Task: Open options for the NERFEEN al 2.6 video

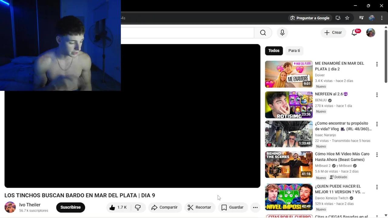Action: (x=377, y=95)
